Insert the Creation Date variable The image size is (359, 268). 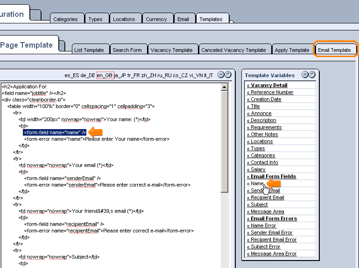tap(264, 99)
